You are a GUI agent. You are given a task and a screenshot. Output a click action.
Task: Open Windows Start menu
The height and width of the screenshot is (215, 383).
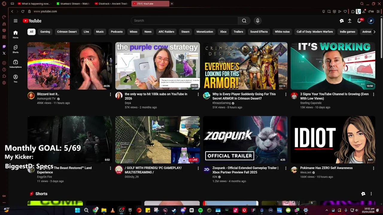(77, 210)
